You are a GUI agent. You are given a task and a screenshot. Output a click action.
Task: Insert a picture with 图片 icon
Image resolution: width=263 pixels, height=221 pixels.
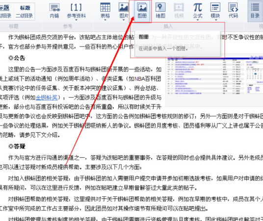124,10
